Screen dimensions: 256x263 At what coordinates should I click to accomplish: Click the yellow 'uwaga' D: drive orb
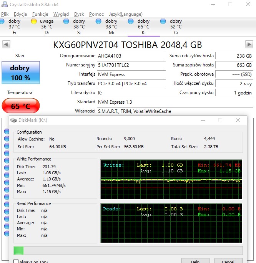point(34,21)
